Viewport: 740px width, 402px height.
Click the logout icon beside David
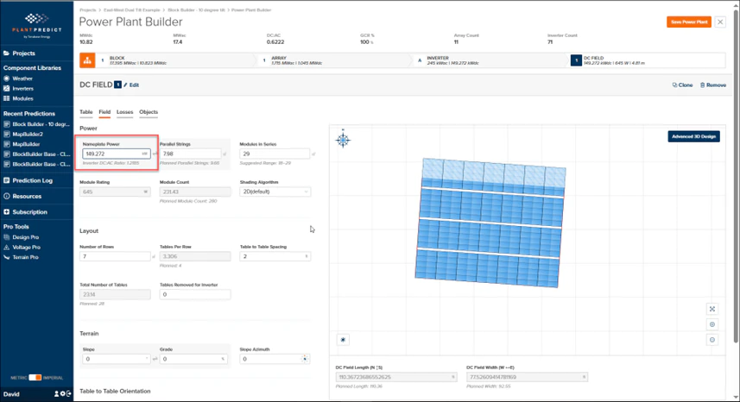(69, 394)
